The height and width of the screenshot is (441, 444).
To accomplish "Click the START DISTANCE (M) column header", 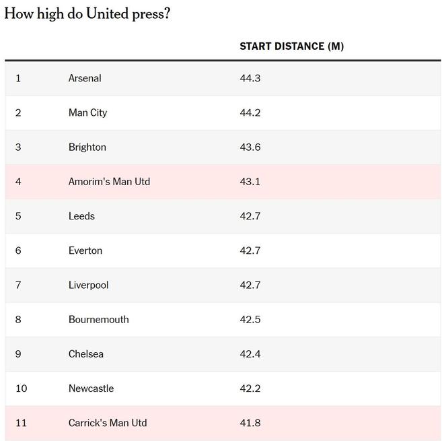I will [x=291, y=46].
